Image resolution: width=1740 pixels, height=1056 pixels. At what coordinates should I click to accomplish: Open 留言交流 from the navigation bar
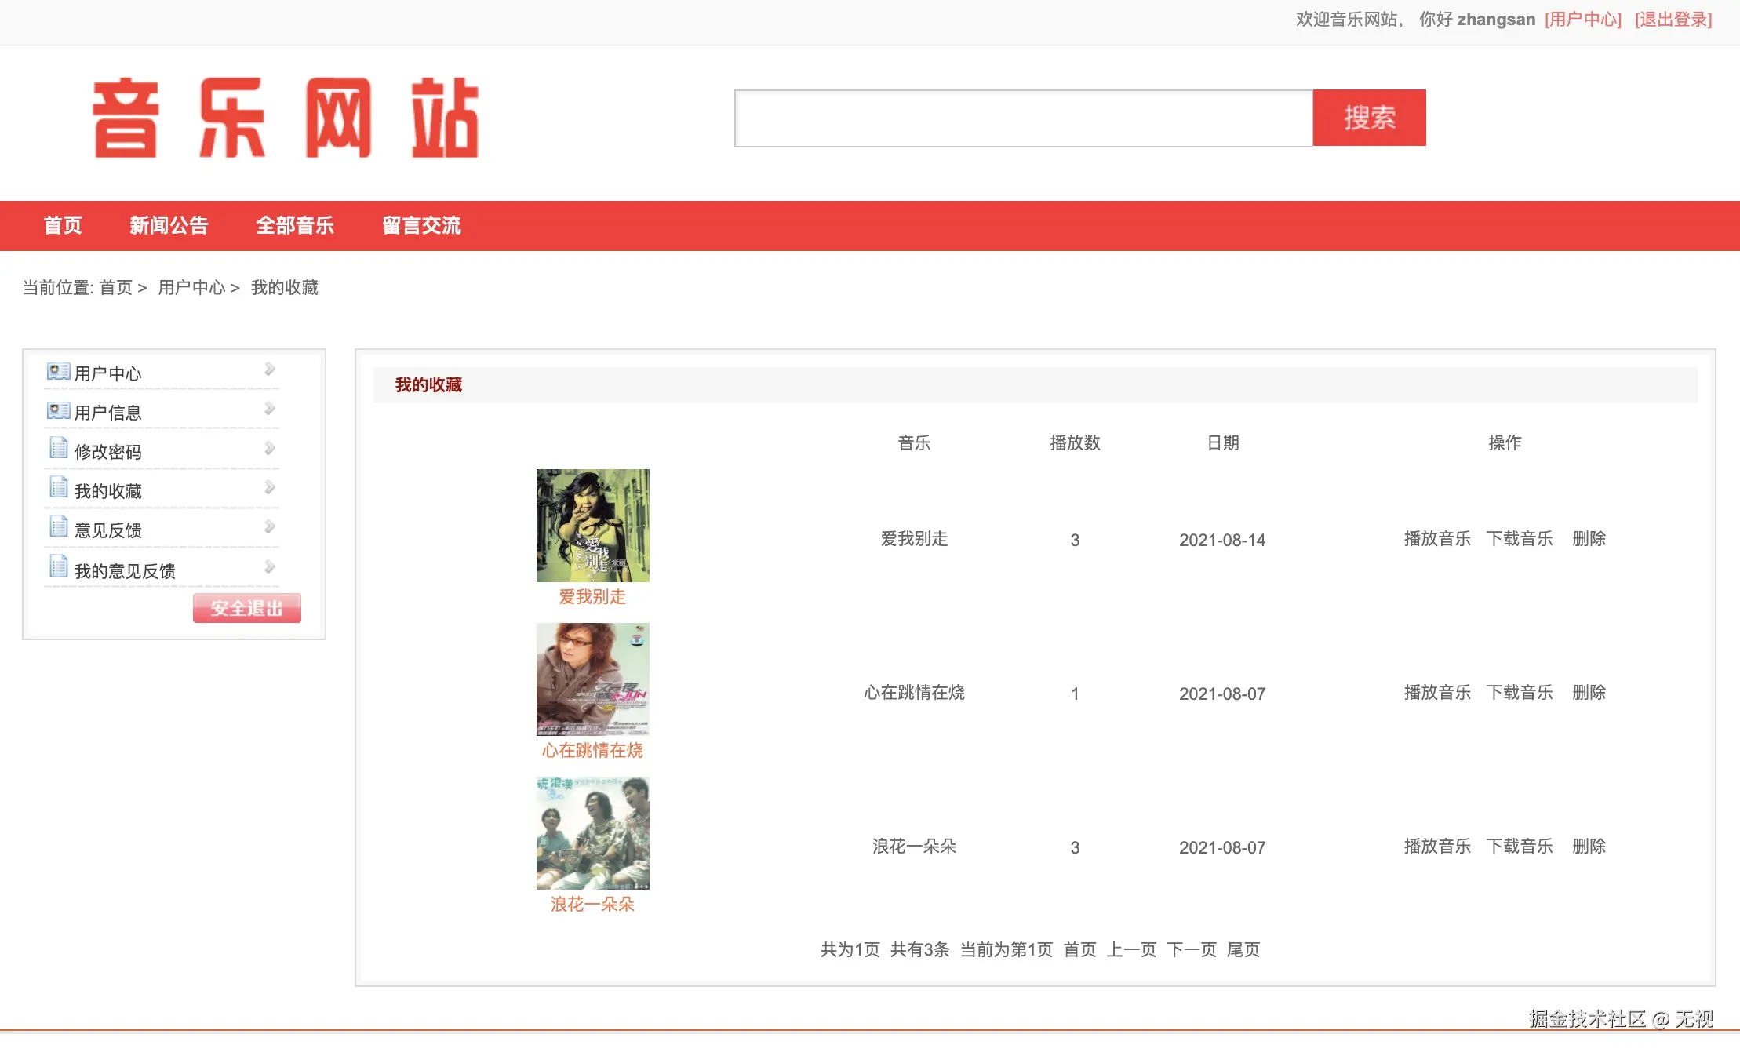point(421,226)
